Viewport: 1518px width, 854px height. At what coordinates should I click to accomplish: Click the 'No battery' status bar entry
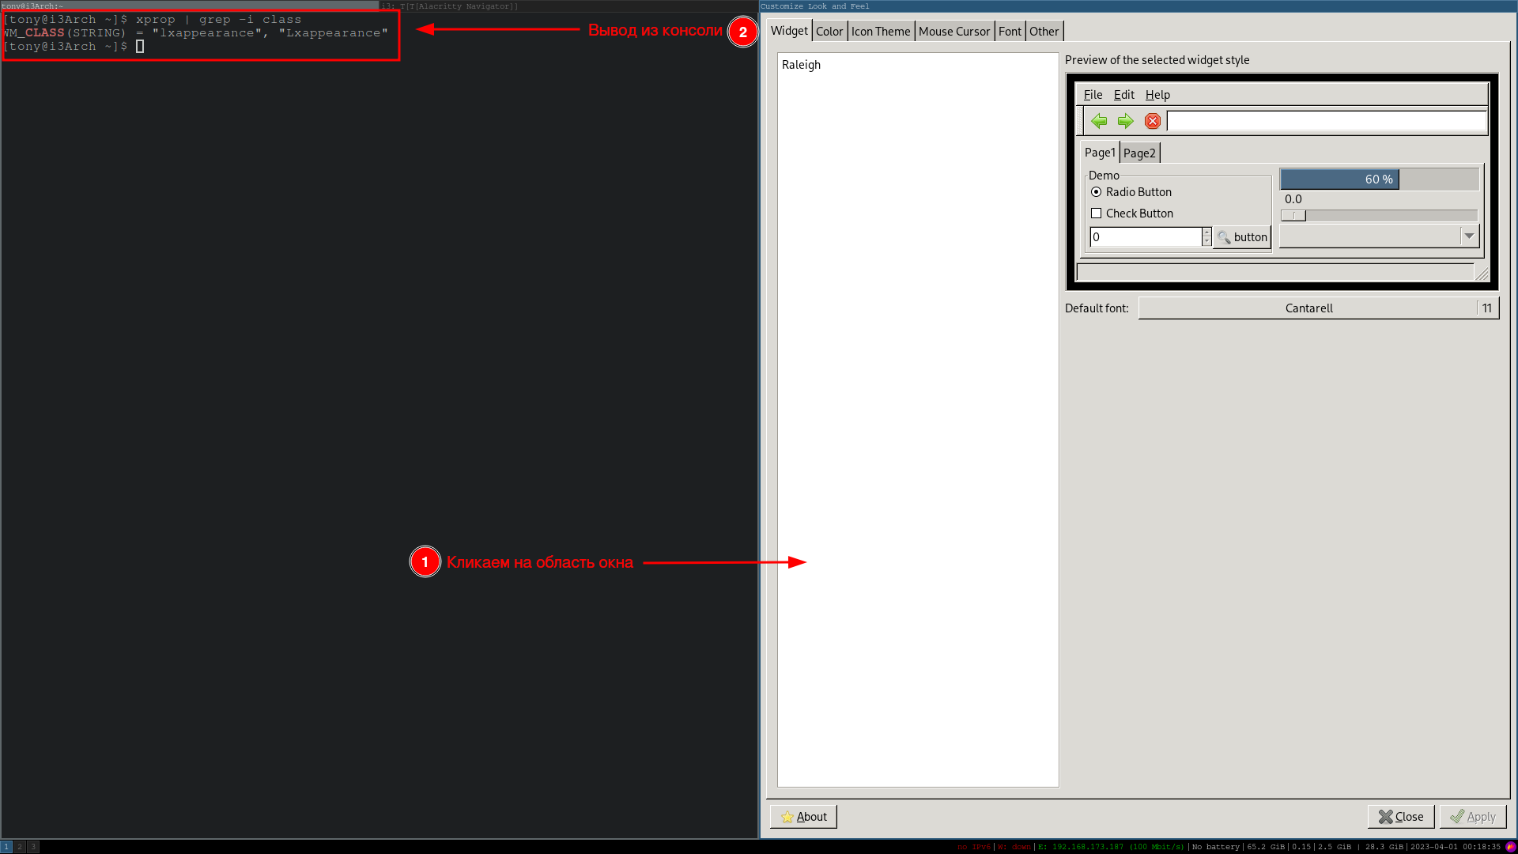[x=1216, y=847]
